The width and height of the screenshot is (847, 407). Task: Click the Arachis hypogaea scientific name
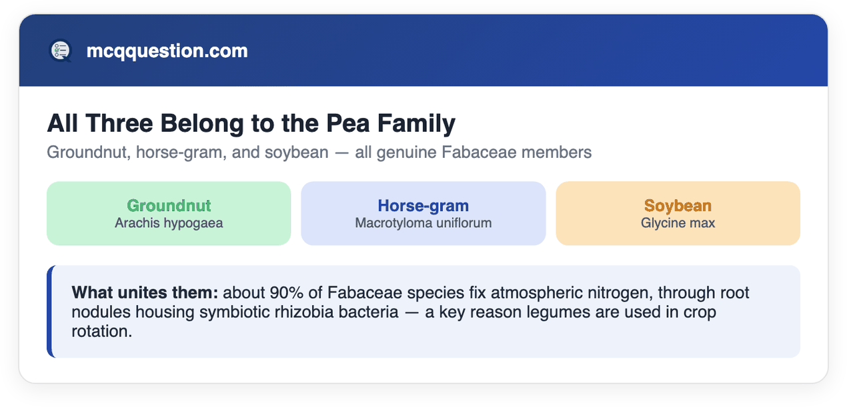[x=169, y=222]
